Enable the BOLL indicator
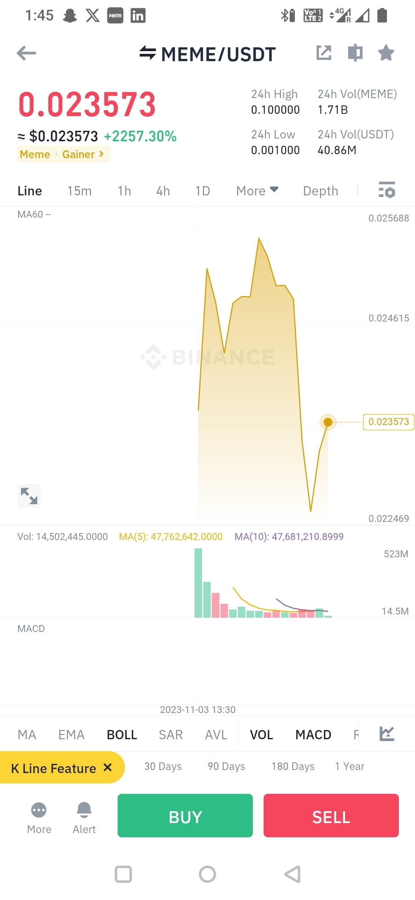The image size is (415, 900). point(122,734)
